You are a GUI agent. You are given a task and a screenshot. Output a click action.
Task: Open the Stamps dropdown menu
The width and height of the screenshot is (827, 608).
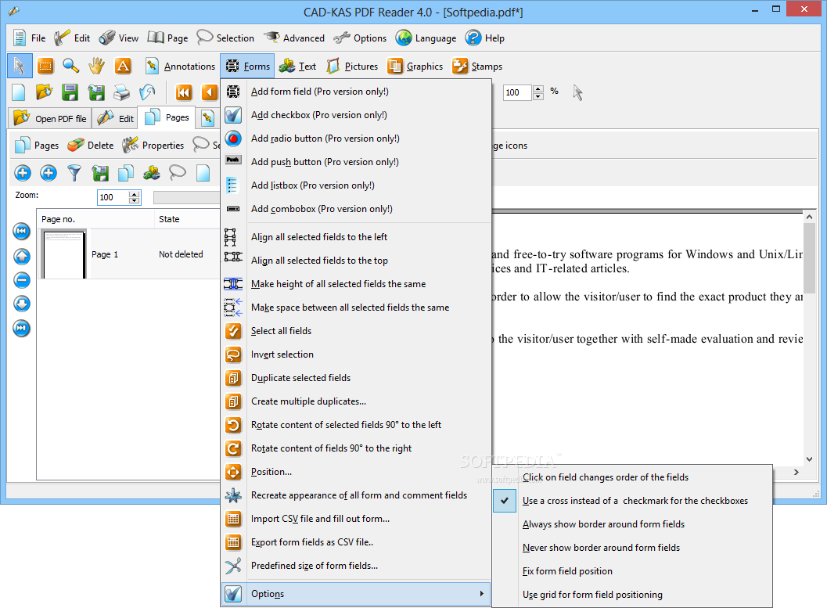pyautogui.click(x=476, y=66)
